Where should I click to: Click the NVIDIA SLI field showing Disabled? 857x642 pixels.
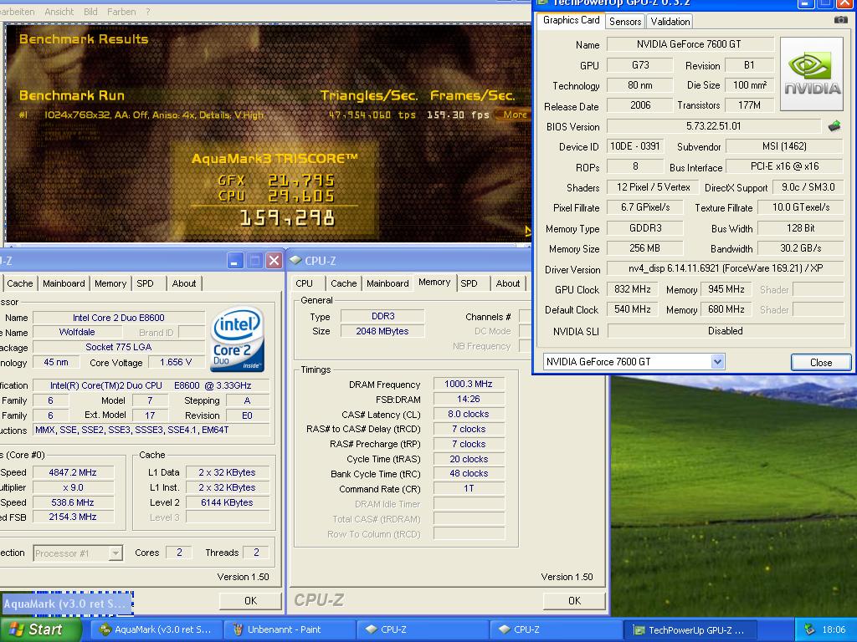[x=726, y=331]
